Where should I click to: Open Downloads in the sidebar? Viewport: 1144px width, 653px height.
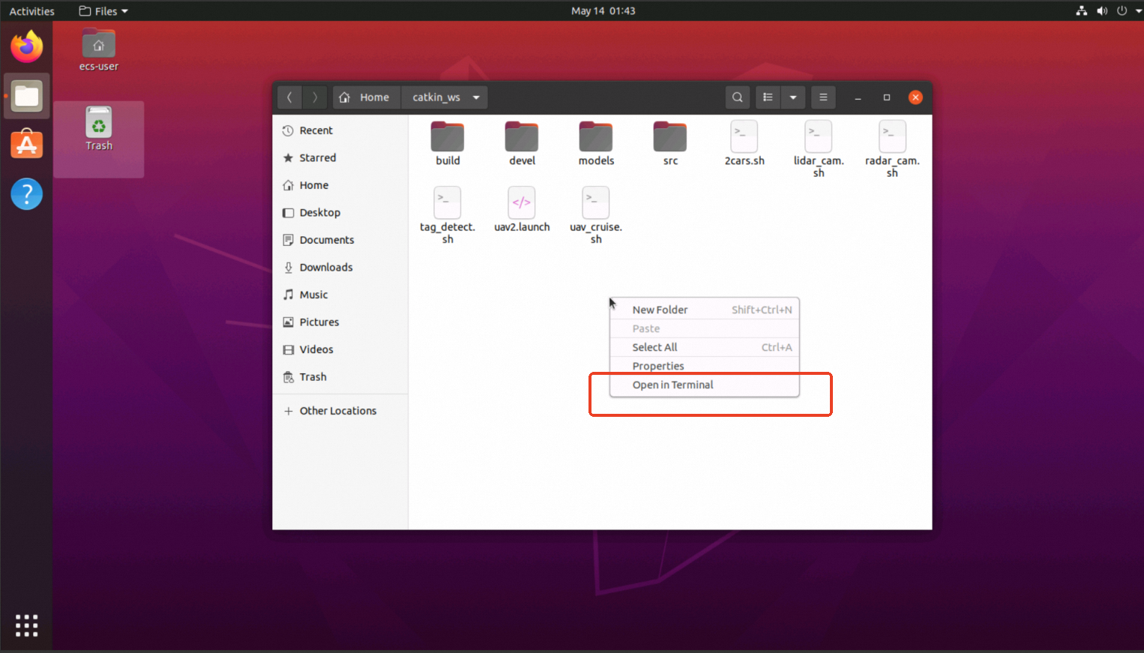[340, 267]
